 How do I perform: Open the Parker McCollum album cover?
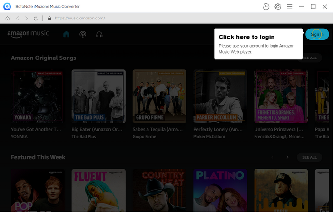(220, 96)
